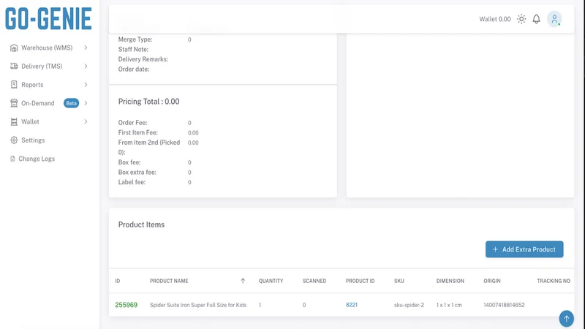Click Wallet 0.00 balance in header
The width and height of the screenshot is (585, 329).
(x=495, y=19)
